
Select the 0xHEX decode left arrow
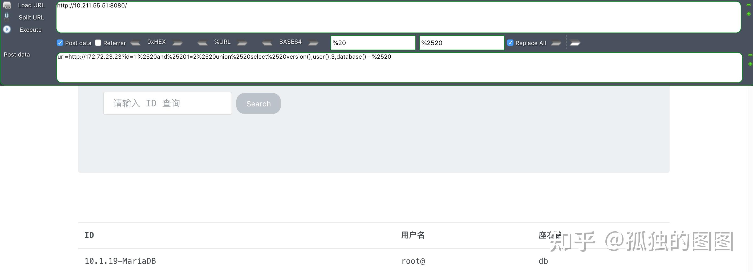[x=135, y=43]
